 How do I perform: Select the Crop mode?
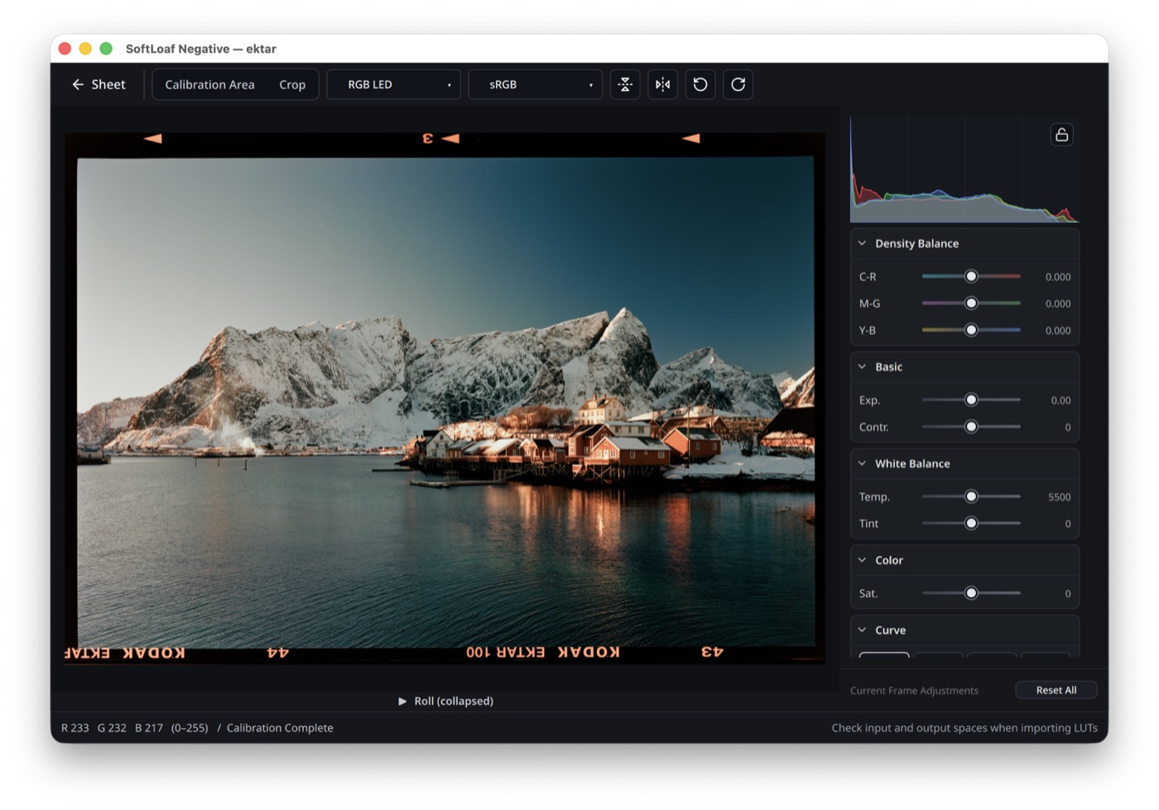click(x=292, y=84)
